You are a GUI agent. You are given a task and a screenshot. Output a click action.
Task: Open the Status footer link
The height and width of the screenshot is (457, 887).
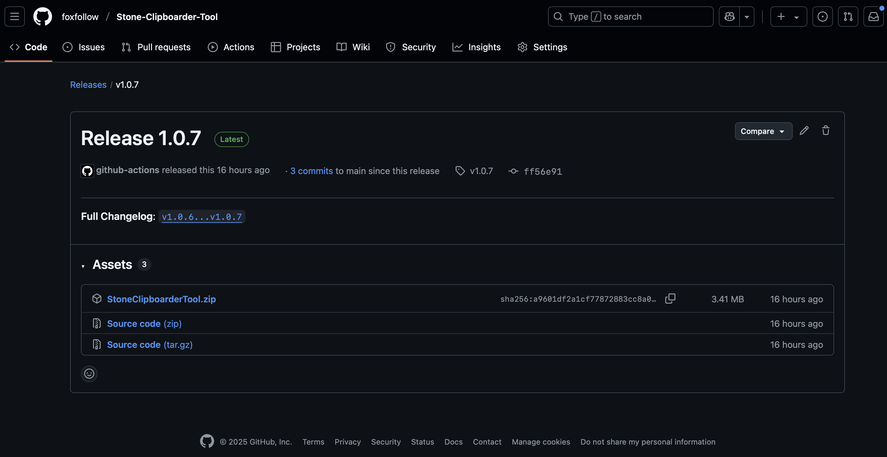[422, 442]
